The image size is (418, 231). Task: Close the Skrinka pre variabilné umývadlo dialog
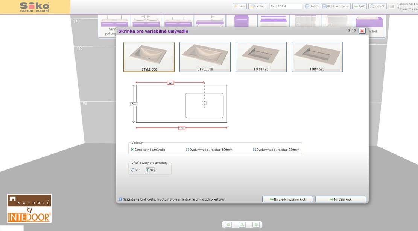coord(362,31)
